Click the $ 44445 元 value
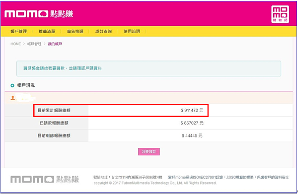Screen dimensions: 298x194 (x=192, y=135)
